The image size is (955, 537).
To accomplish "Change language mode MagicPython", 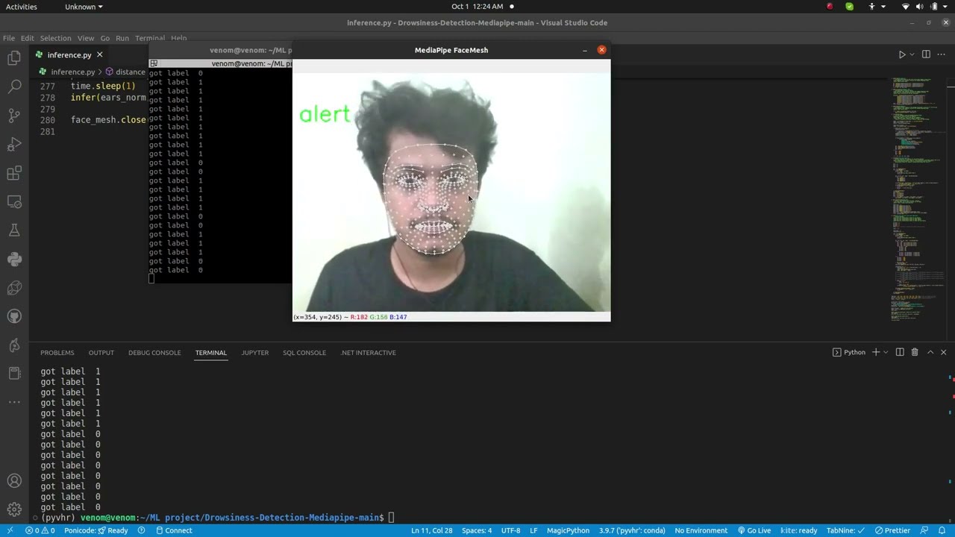I will [568, 530].
